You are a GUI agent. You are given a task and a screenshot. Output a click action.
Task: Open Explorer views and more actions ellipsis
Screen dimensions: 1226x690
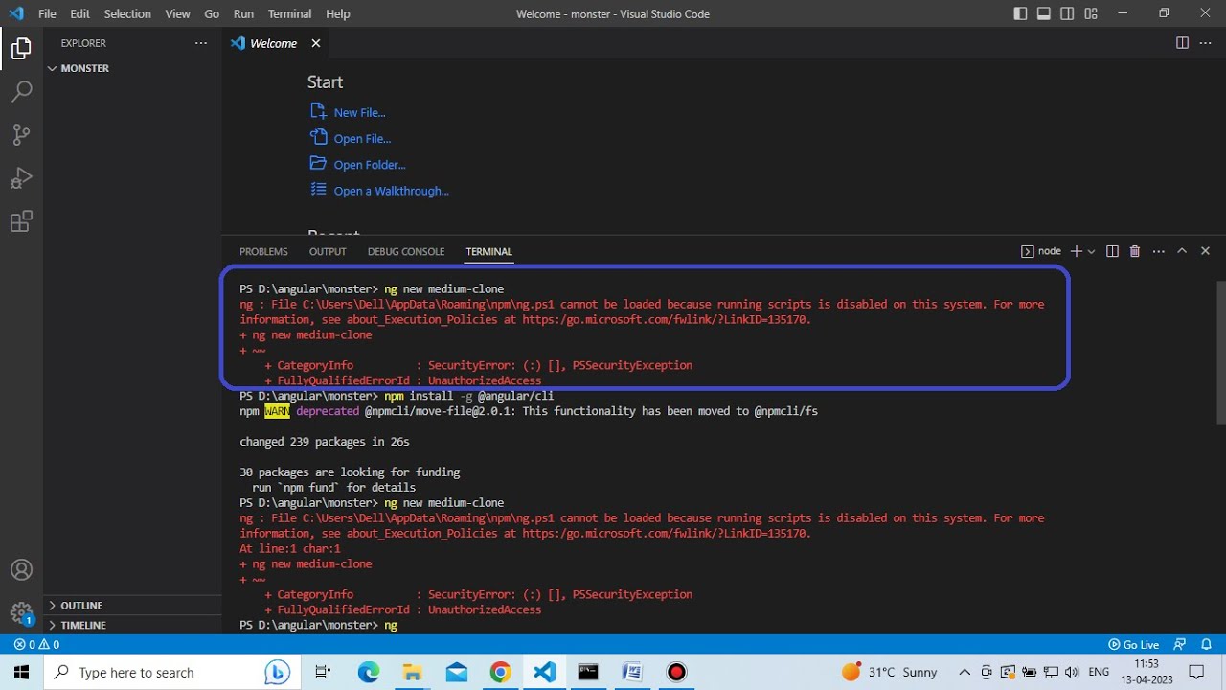click(x=200, y=43)
